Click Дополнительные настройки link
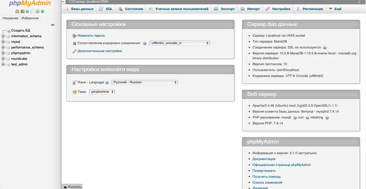The width and height of the screenshot is (366, 189). point(100,51)
